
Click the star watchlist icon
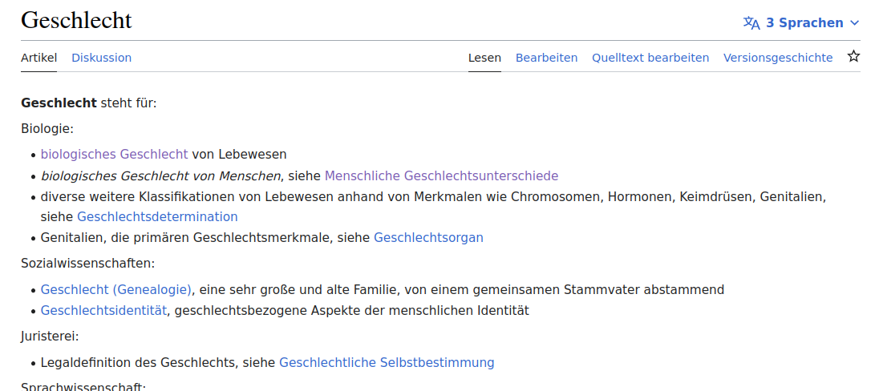853,57
